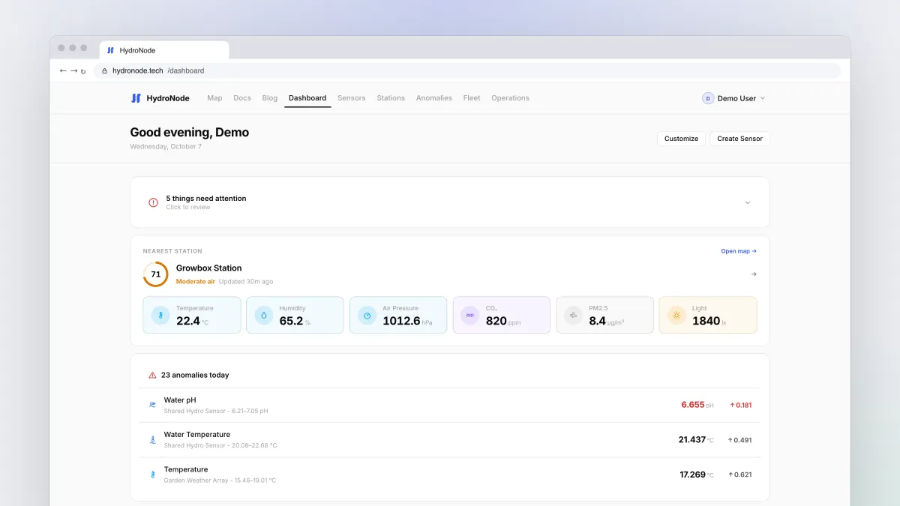Open the Docs nav item
900x506 pixels.
coord(242,98)
